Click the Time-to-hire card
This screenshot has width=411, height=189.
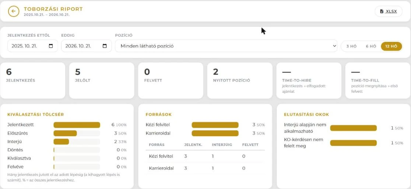click(309, 80)
